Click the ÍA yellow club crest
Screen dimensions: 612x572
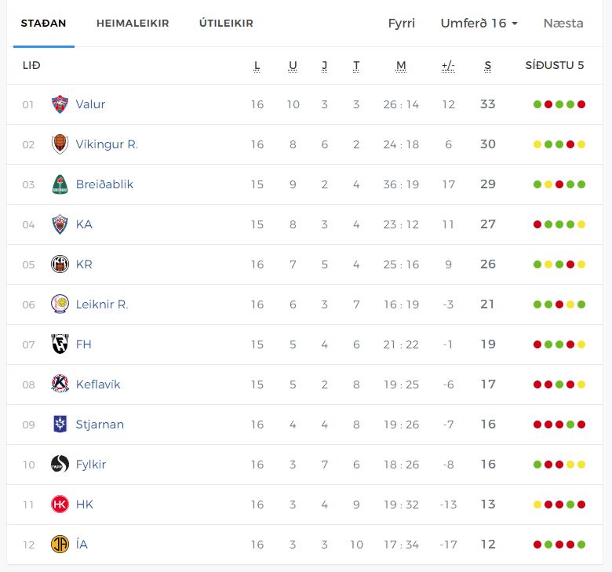pos(60,545)
